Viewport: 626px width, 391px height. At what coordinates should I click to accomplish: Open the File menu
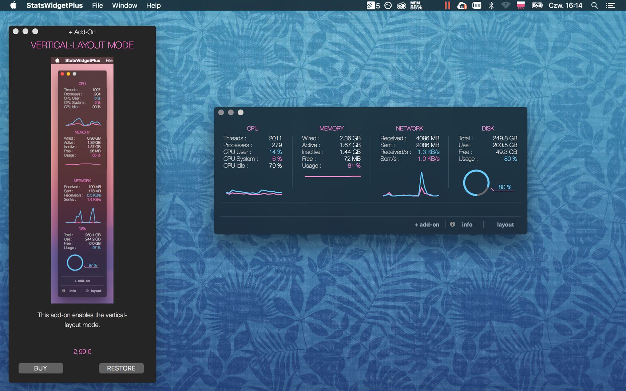pyautogui.click(x=97, y=5)
